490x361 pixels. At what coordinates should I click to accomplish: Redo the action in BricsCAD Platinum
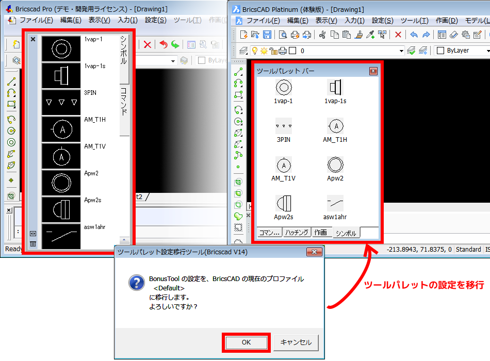click(x=426, y=35)
